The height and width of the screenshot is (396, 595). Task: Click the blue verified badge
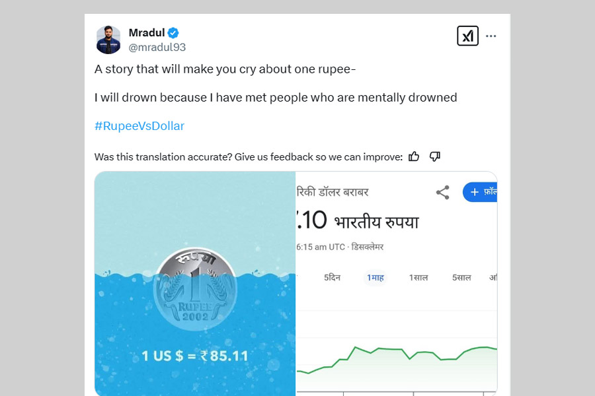(173, 32)
